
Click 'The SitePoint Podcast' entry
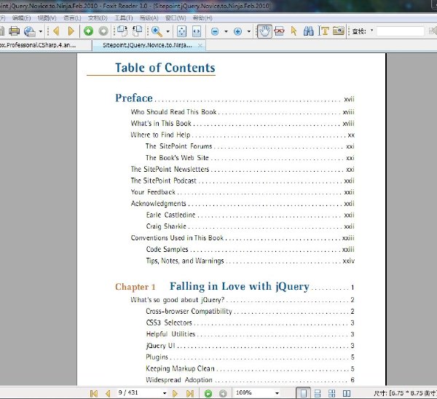point(243,181)
